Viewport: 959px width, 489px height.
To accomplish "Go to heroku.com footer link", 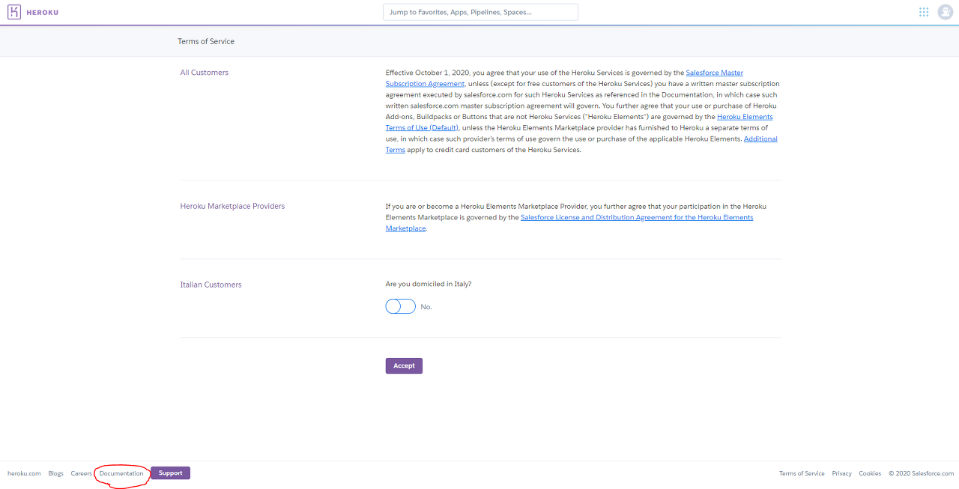I will point(24,473).
